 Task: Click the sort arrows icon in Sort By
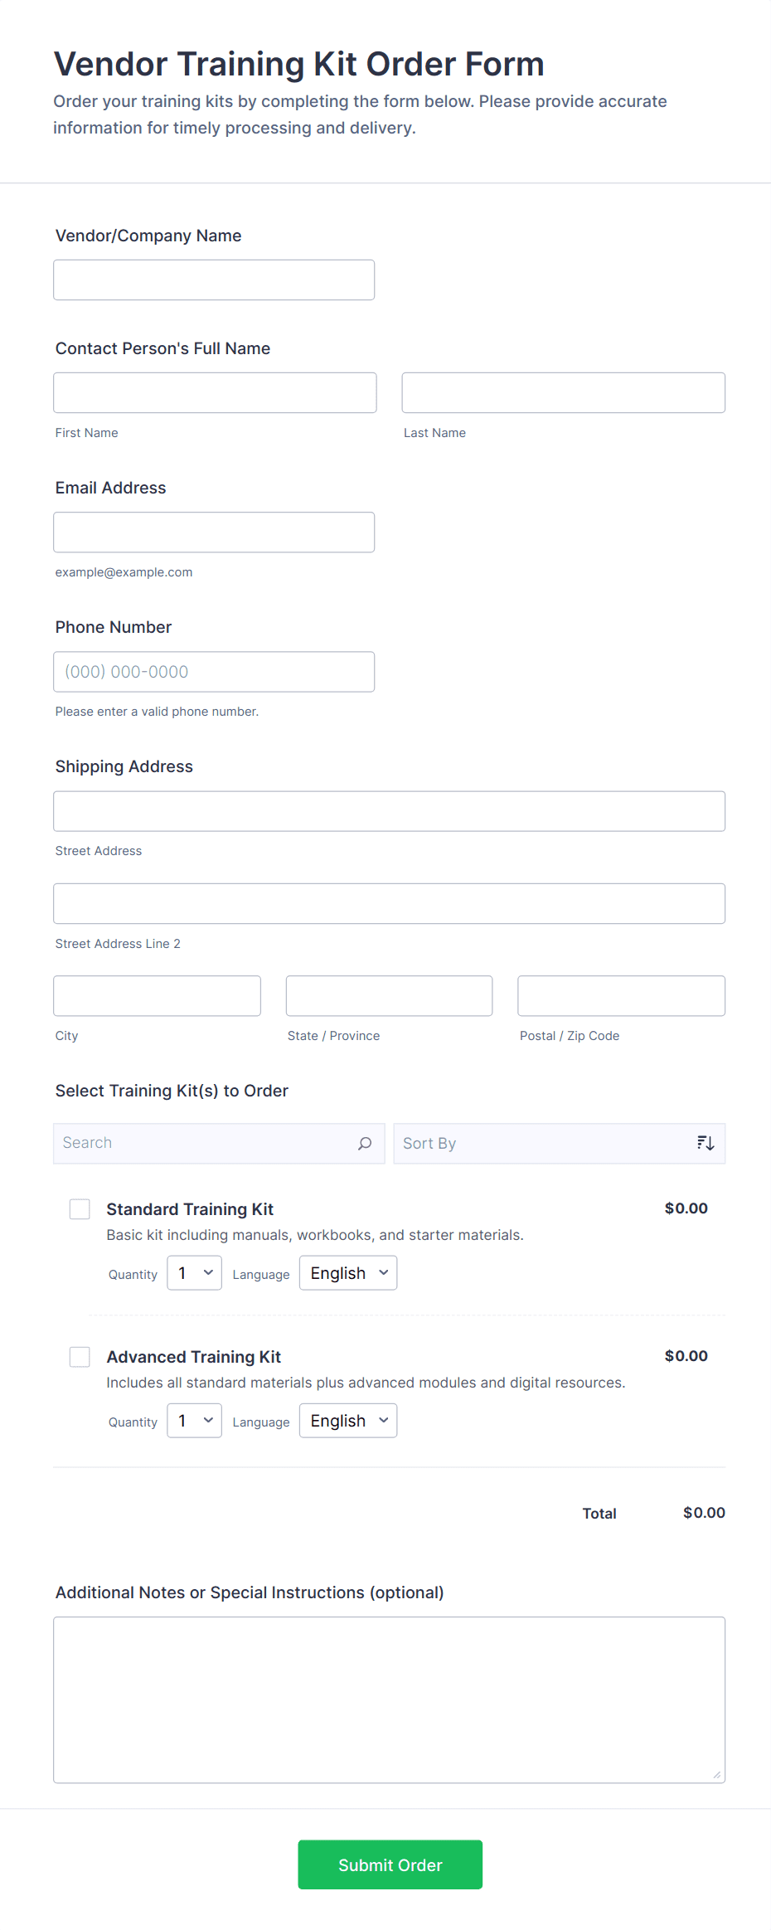pos(705,1142)
